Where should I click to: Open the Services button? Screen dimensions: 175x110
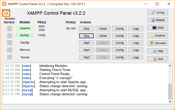[158, 43]
